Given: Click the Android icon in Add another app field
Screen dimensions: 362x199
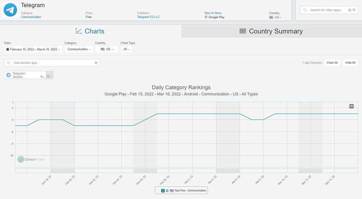Looking at the screenshot, I should tap(96, 63).
